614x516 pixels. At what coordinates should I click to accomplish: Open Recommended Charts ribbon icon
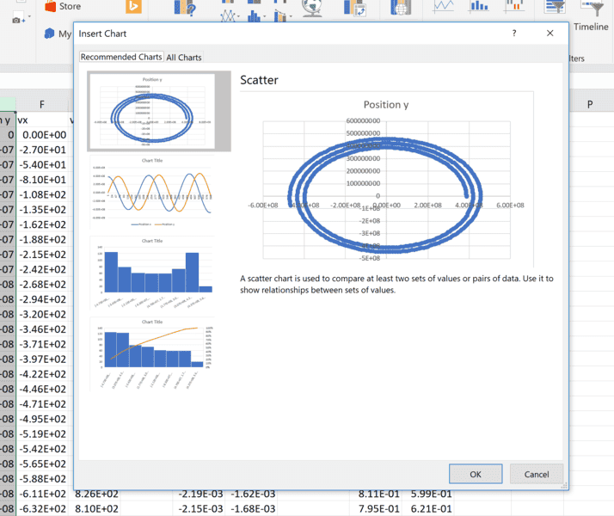click(x=185, y=8)
